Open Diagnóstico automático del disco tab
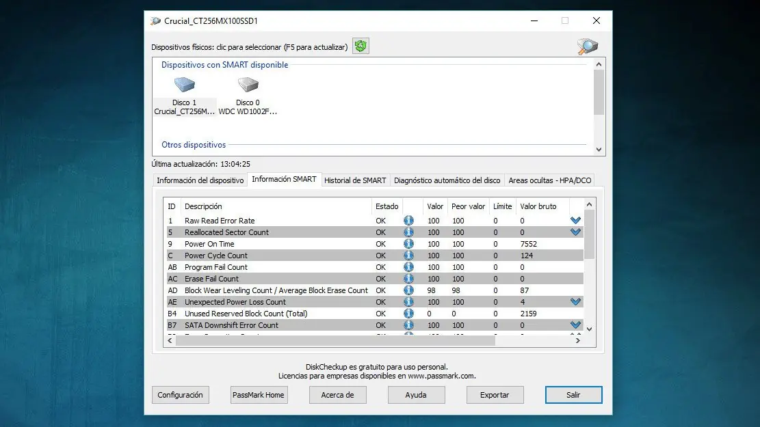Screen dimensions: 760x427 (447, 180)
